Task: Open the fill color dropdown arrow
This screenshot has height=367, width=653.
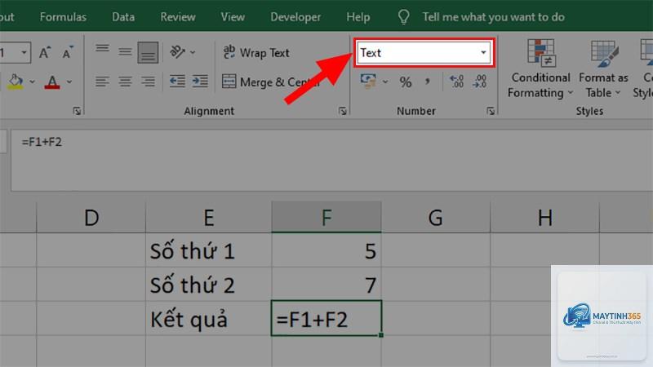Action: click(32, 82)
